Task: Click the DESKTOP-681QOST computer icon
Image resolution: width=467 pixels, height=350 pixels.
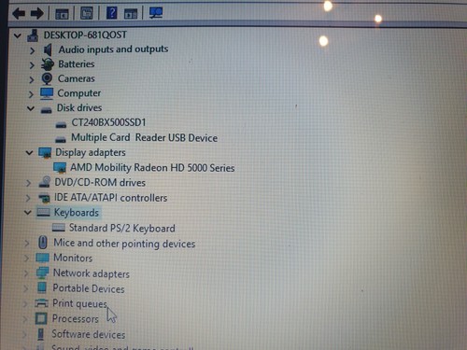Action: (x=33, y=35)
